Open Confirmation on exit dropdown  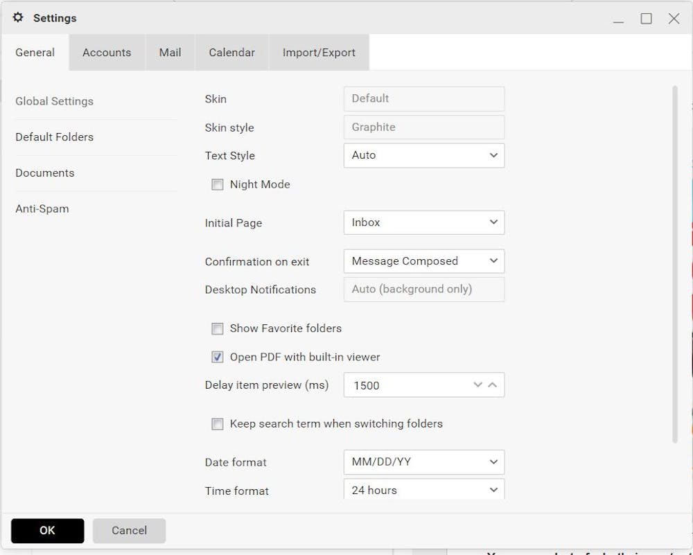pos(423,261)
